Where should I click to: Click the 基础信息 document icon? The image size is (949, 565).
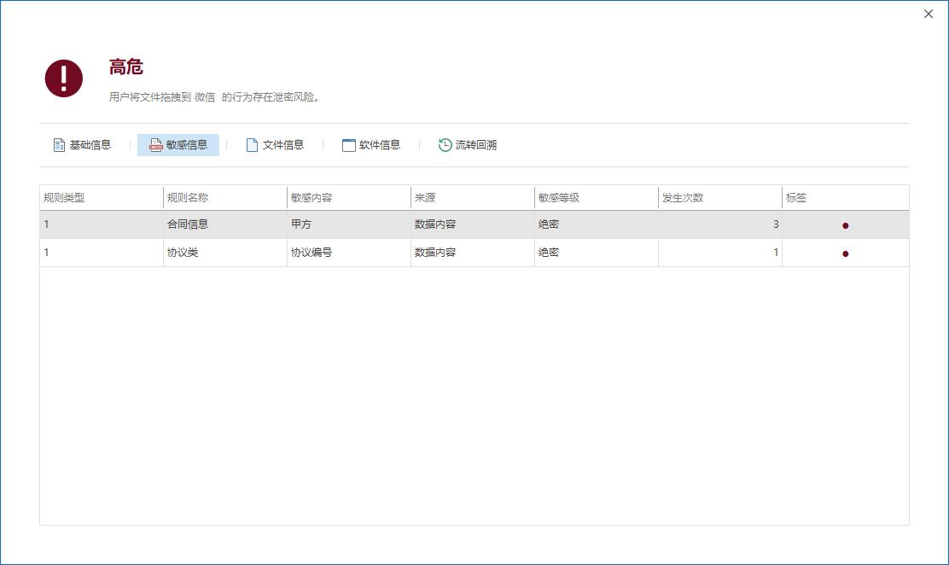[x=59, y=145]
